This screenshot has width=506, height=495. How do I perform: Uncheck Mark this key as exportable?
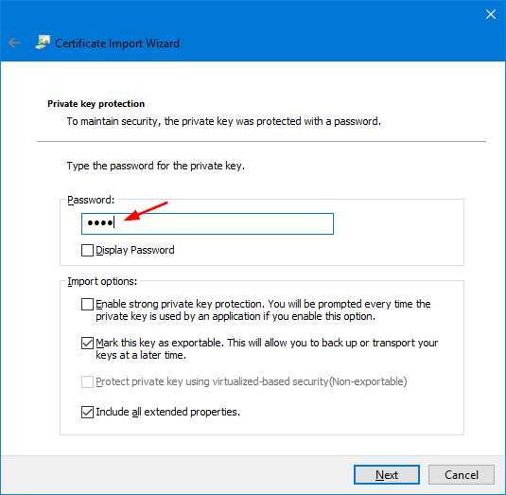tap(87, 343)
